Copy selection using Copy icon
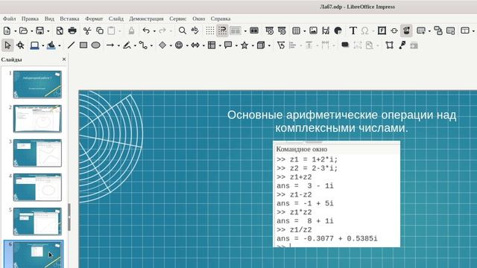 pyautogui.click(x=100, y=31)
